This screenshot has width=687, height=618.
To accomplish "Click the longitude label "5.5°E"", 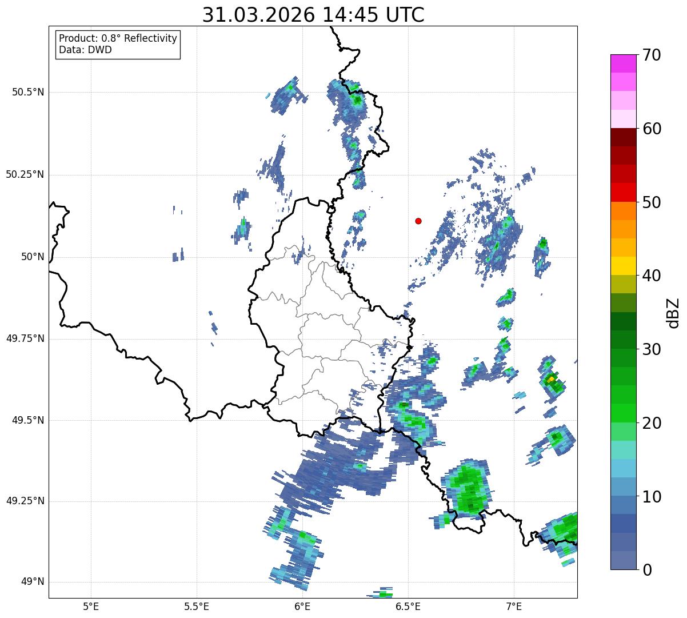I will (x=197, y=606).
